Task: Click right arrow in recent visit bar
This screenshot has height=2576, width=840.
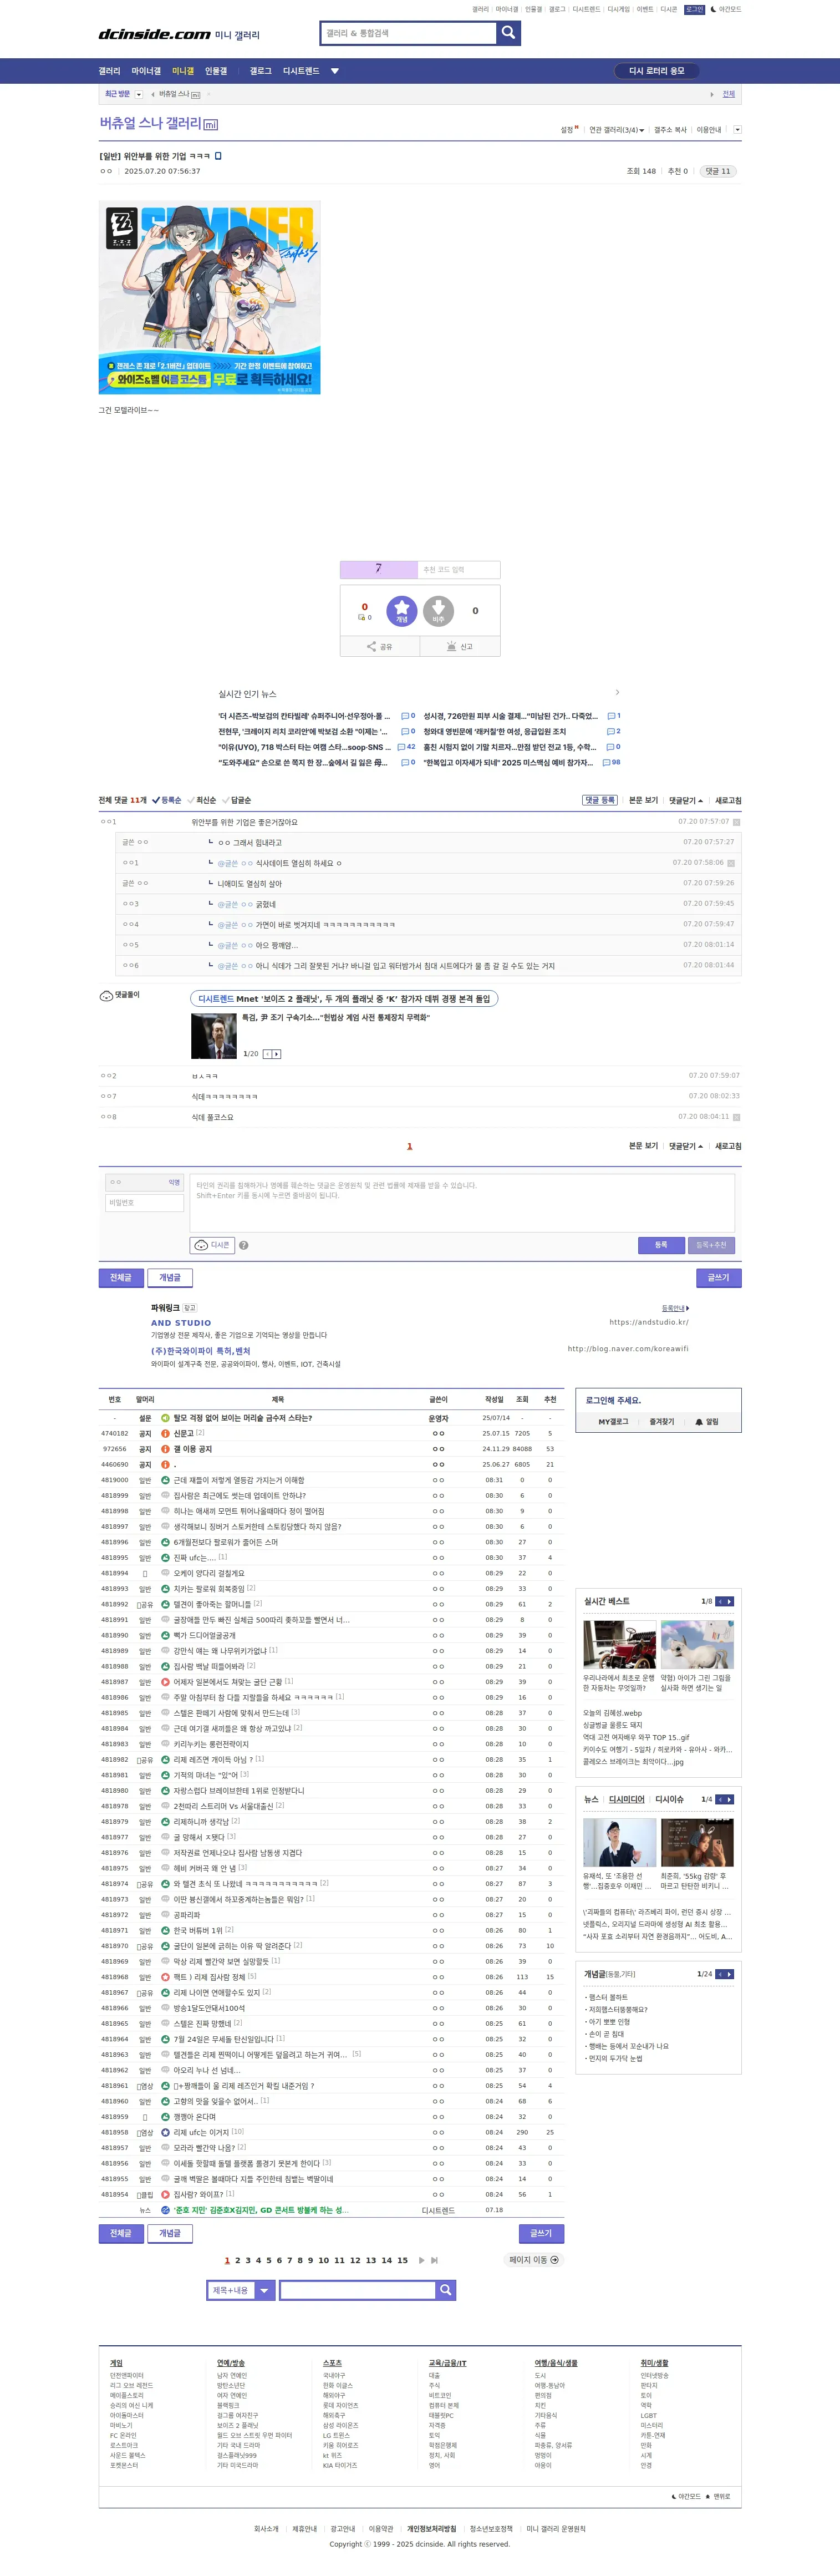Action: coord(712,94)
